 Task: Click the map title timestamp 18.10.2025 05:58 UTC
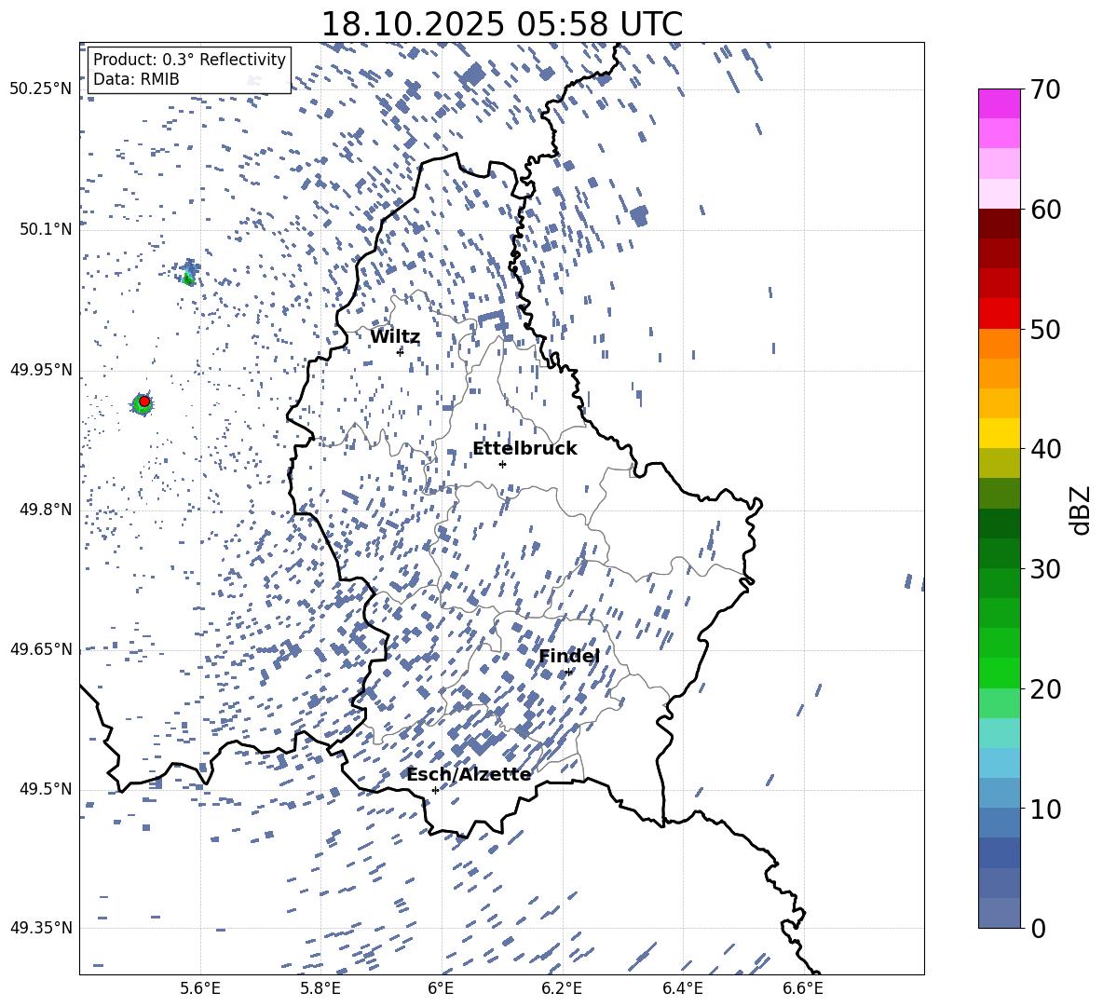tap(501, 24)
